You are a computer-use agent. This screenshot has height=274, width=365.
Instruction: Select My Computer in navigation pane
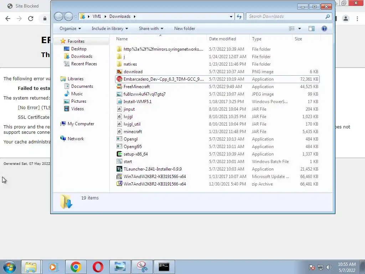81,124
